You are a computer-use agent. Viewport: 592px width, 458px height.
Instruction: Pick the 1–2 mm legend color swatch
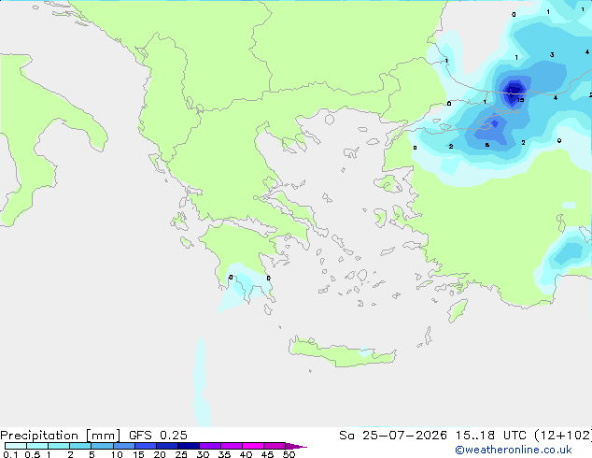[59, 446]
